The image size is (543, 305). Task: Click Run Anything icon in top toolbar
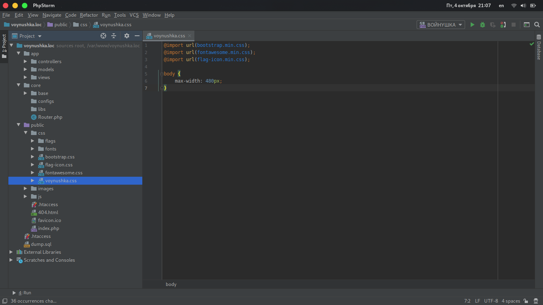527,25
